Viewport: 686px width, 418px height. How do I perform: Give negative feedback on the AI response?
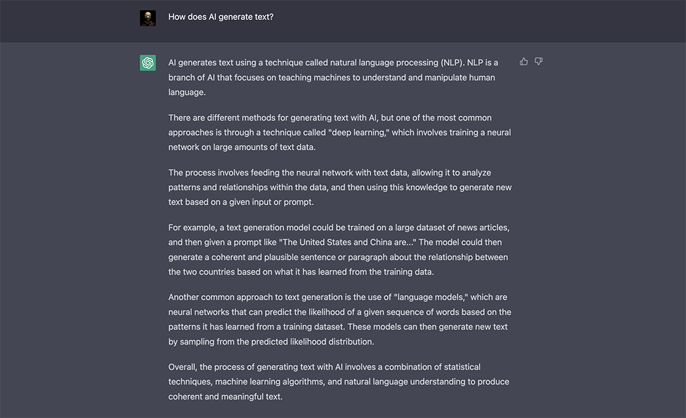pyautogui.click(x=539, y=61)
